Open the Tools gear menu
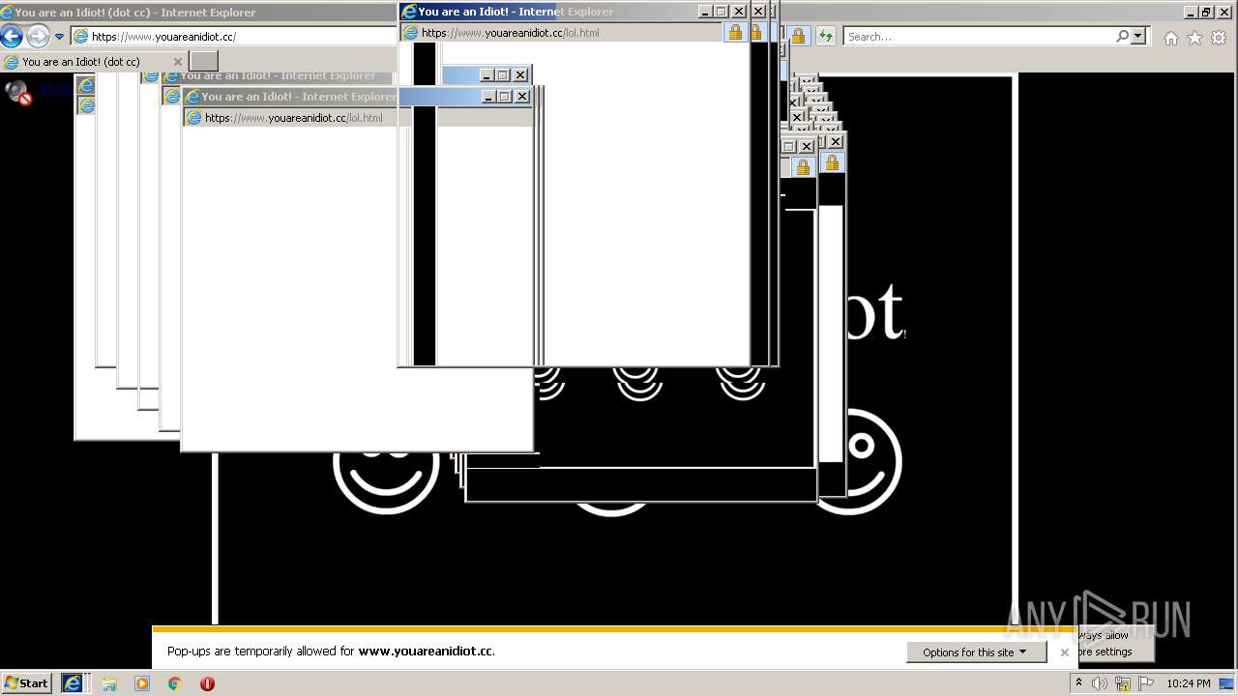 (x=1218, y=38)
